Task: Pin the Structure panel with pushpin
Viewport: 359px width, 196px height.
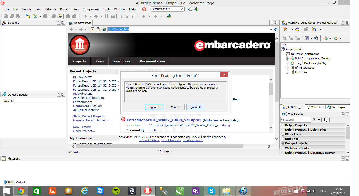Action: (59, 23)
